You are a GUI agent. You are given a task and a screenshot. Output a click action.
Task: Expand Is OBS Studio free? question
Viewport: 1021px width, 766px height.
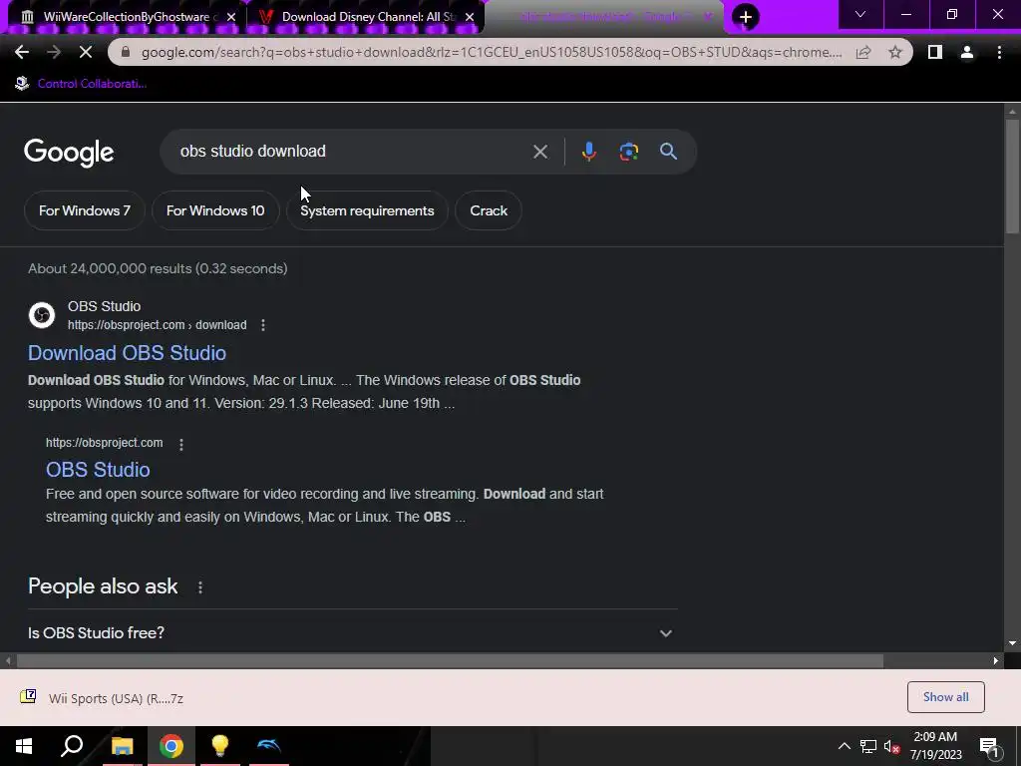tap(352, 633)
